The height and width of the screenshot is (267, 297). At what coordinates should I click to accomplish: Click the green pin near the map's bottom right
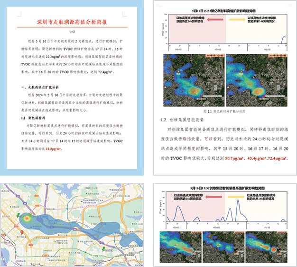pyautogui.click(x=103, y=248)
